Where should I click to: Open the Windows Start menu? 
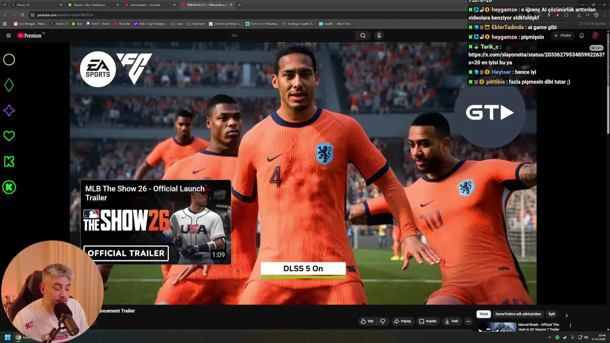[x=7, y=337]
